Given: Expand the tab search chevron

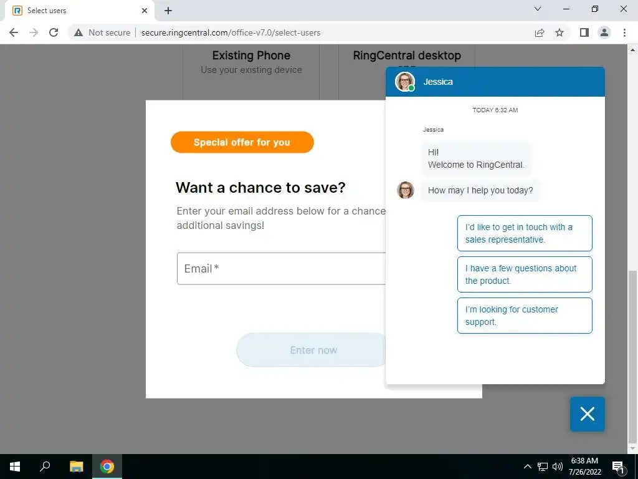Looking at the screenshot, I should 538,9.
